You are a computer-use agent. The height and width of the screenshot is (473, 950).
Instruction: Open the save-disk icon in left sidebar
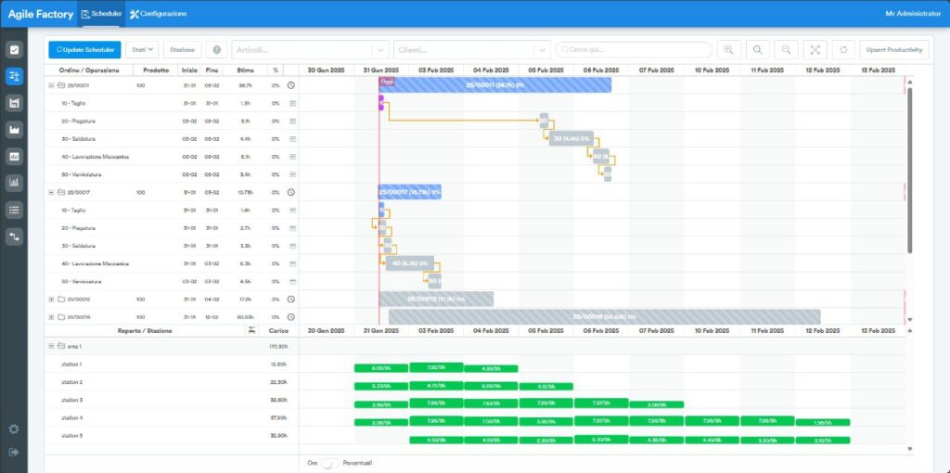pyautogui.click(x=14, y=103)
